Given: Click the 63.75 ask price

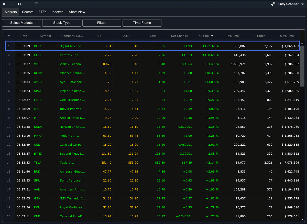Looking at the screenshot, I should click(x=134, y=136).
